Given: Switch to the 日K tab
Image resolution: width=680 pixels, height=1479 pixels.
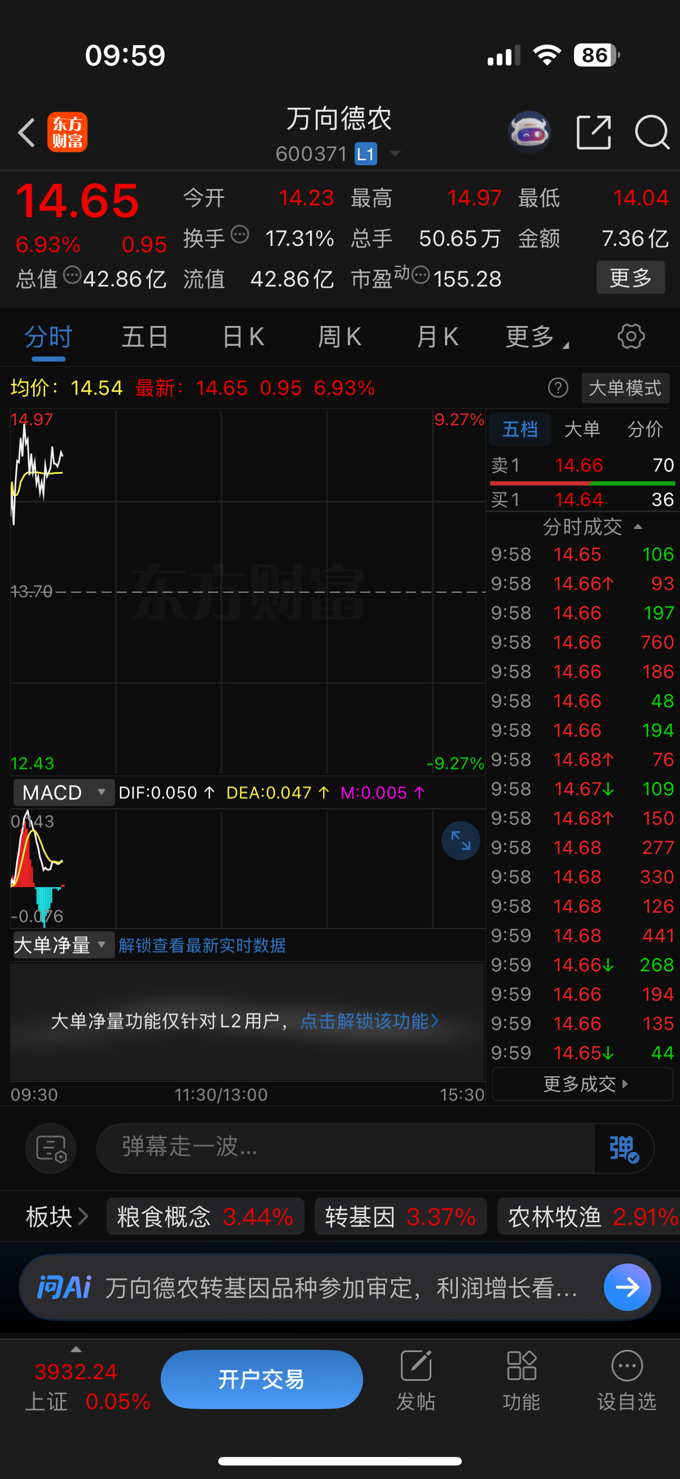Looking at the screenshot, I should 244,336.
